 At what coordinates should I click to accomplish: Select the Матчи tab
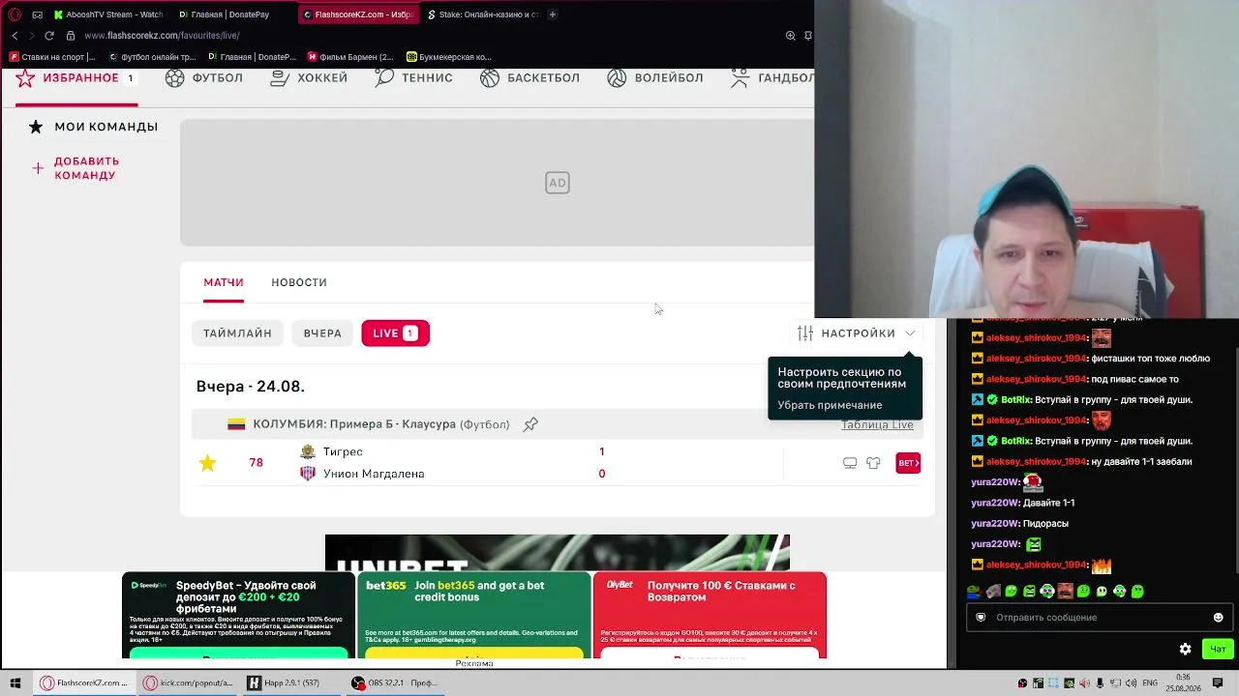point(224,282)
